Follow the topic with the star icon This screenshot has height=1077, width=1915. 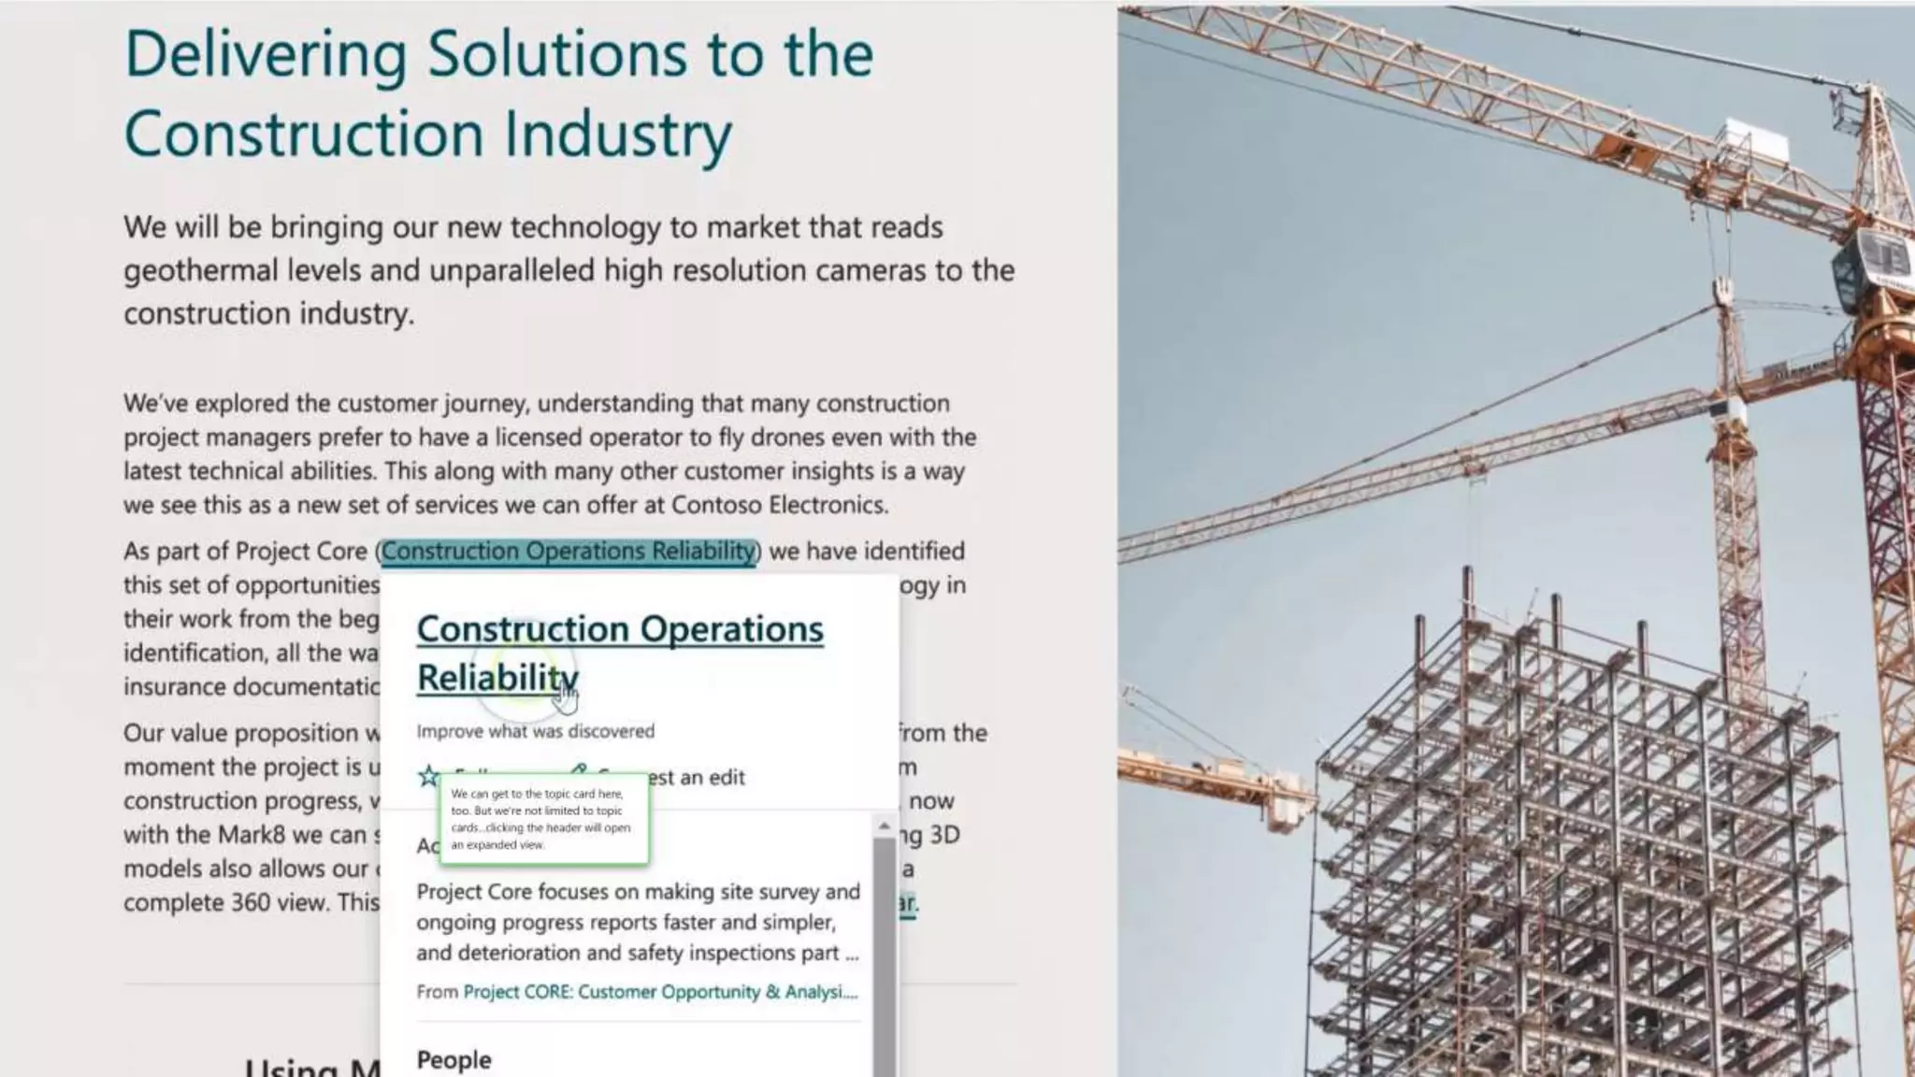429,776
